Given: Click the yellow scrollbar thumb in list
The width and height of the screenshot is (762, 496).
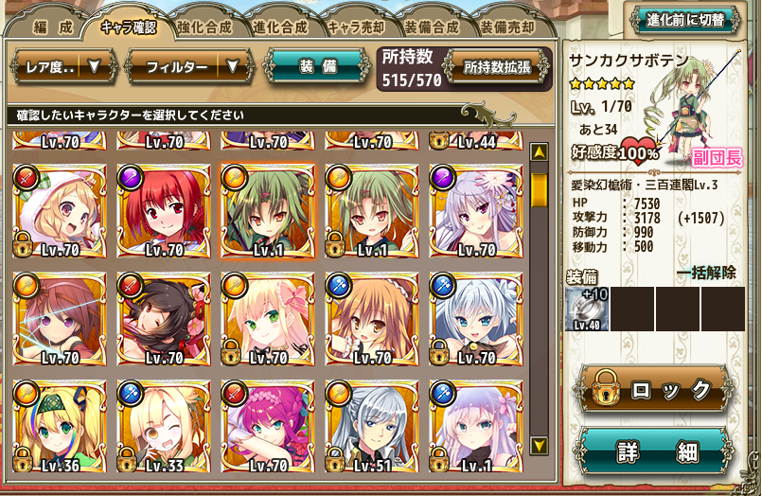Looking at the screenshot, I should (539, 191).
